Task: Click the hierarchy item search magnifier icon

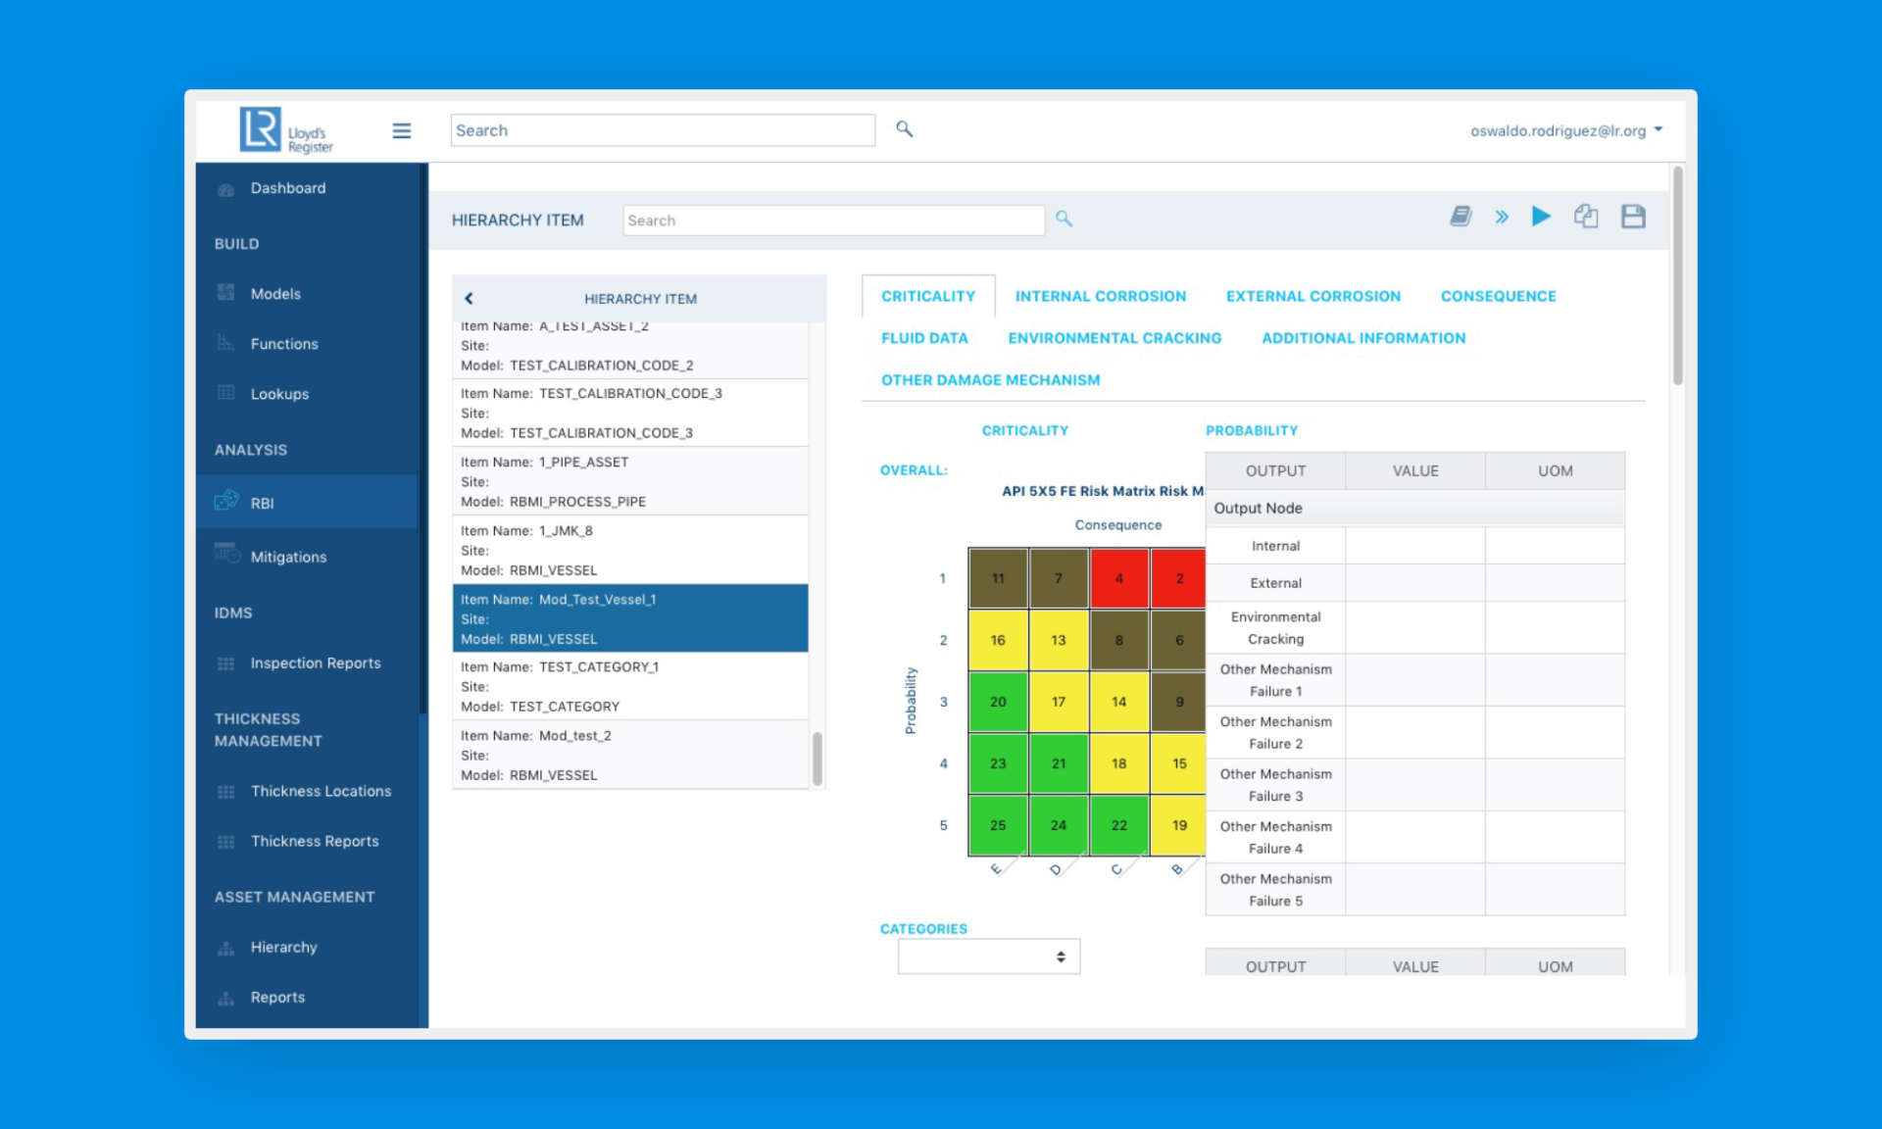Action: click(1064, 220)
